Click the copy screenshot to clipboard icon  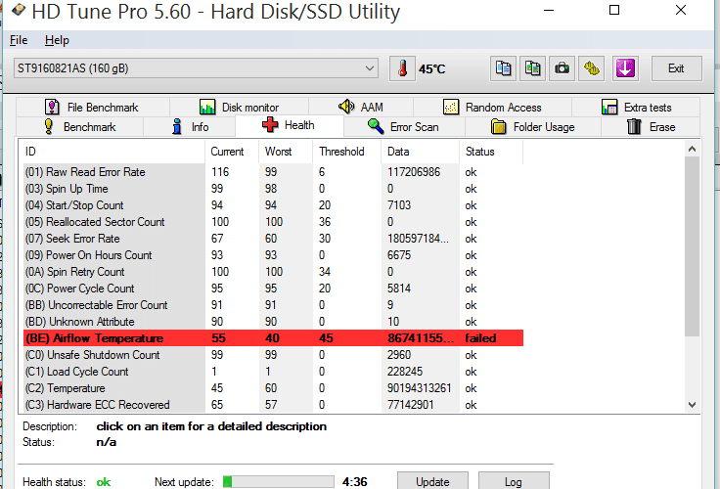pyautogui.click(x=532, y=68)
